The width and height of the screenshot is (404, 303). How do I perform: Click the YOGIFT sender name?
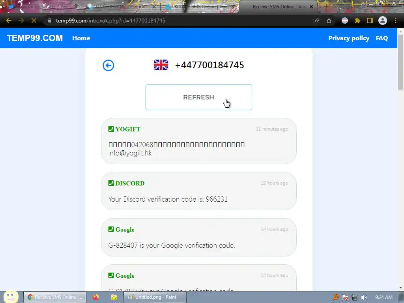click(128, 129)
